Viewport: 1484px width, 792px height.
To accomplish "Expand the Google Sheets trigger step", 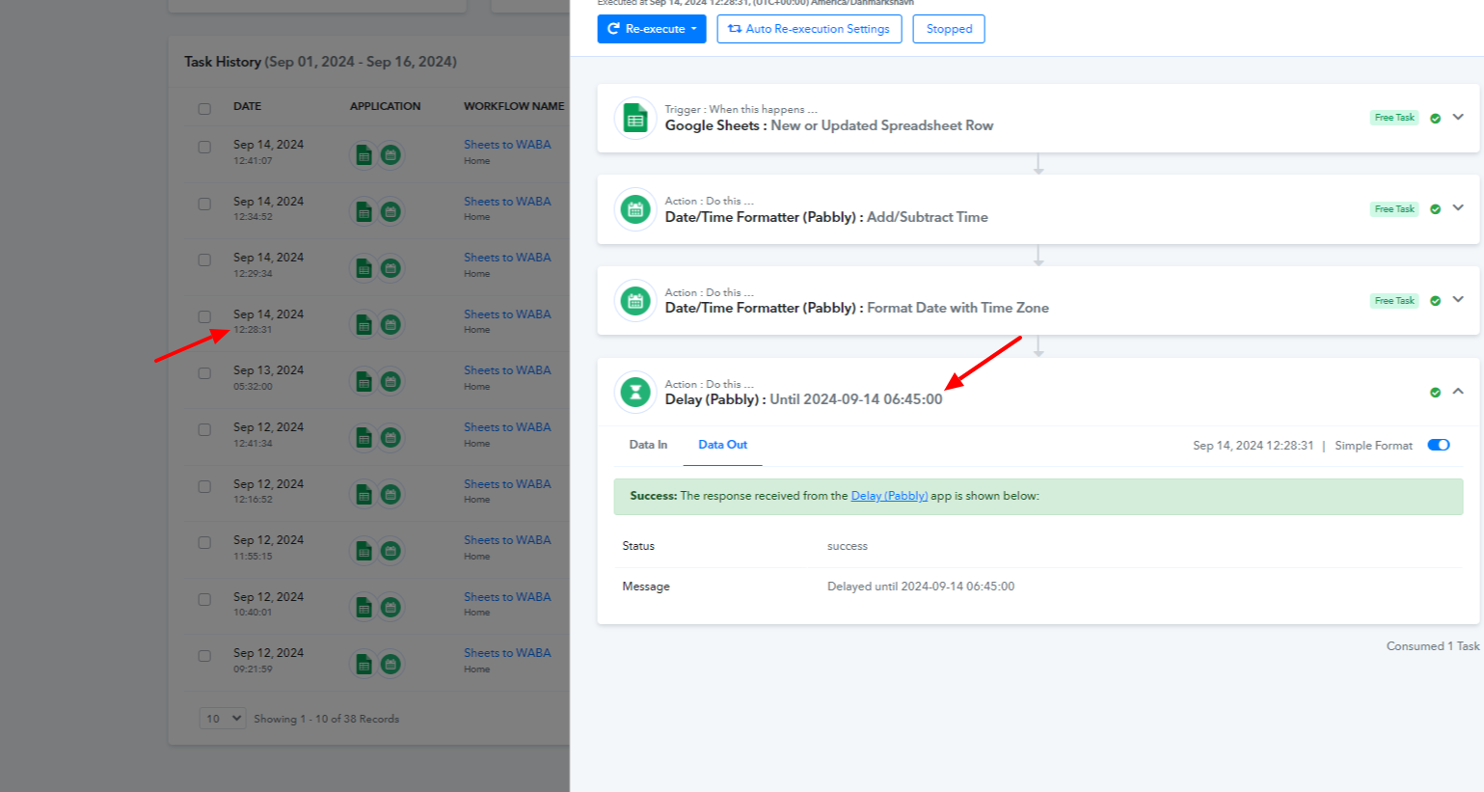I will point(1458,117).
